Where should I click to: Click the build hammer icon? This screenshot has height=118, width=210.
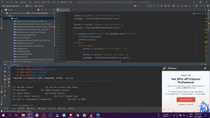click(x=141, y=6)
